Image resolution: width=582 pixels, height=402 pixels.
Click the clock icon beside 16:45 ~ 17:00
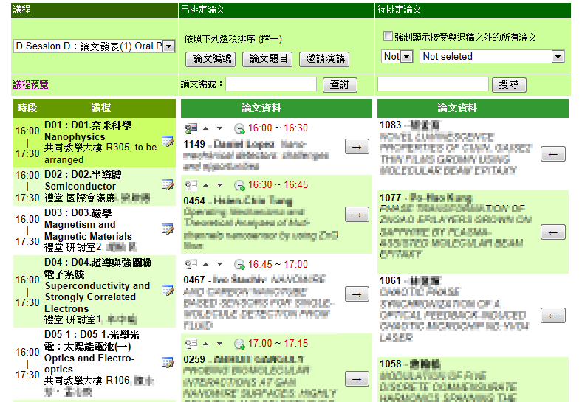[x=239, y=264]
